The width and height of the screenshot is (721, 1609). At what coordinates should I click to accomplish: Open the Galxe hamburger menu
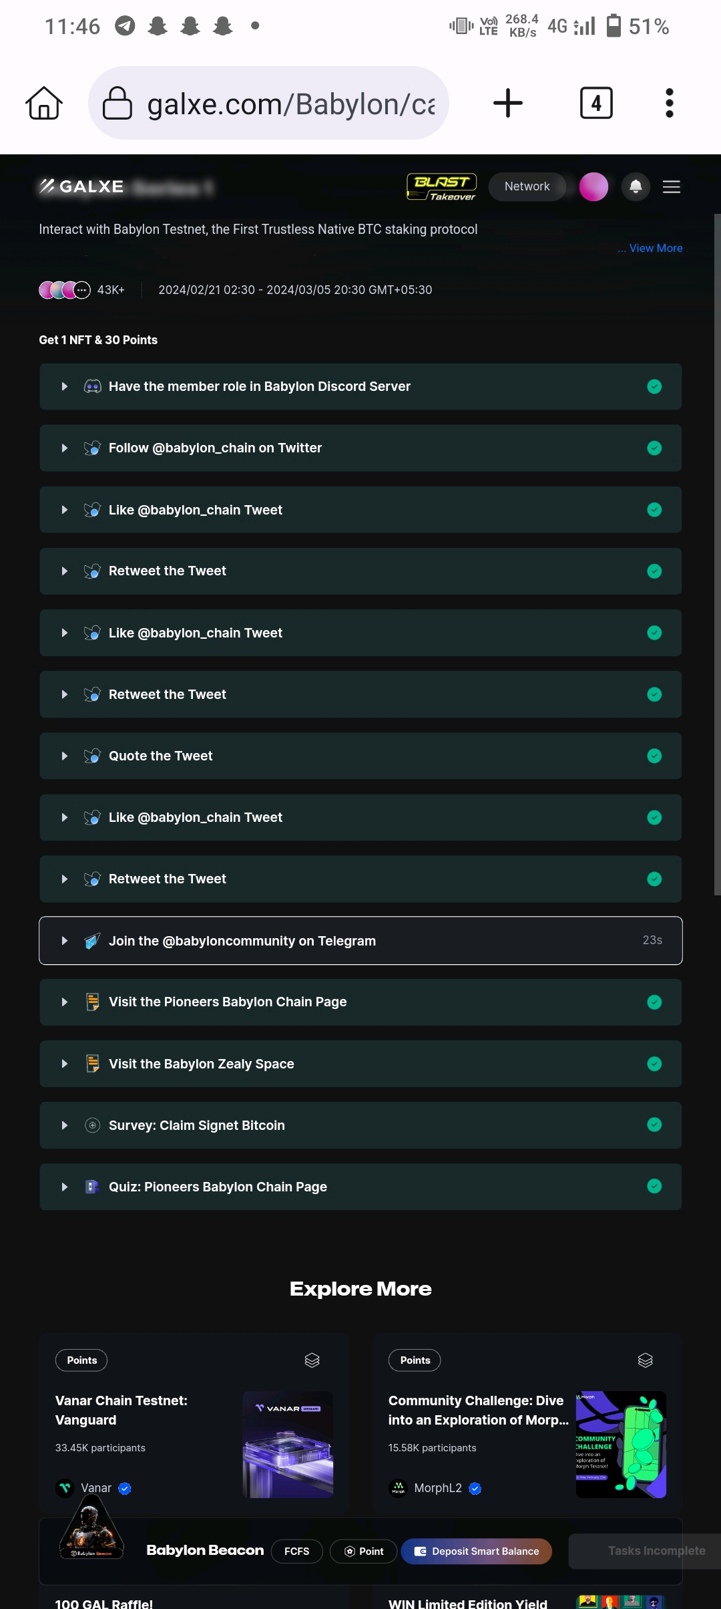click(x=671, y=187)
